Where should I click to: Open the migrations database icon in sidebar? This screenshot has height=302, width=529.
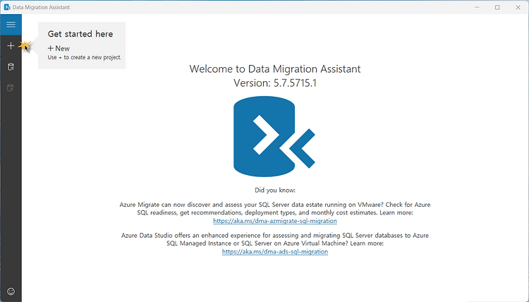(11, 88)
